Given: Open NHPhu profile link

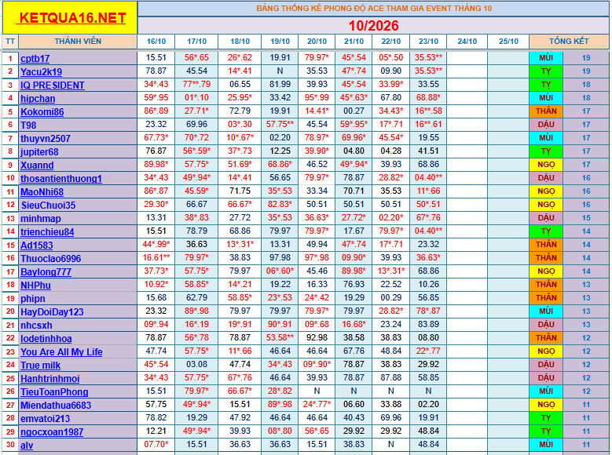Looking at the screenshot, I should point(35,285).
